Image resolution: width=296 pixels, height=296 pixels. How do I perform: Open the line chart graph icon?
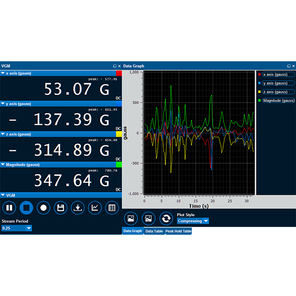[x=95, y=208]
